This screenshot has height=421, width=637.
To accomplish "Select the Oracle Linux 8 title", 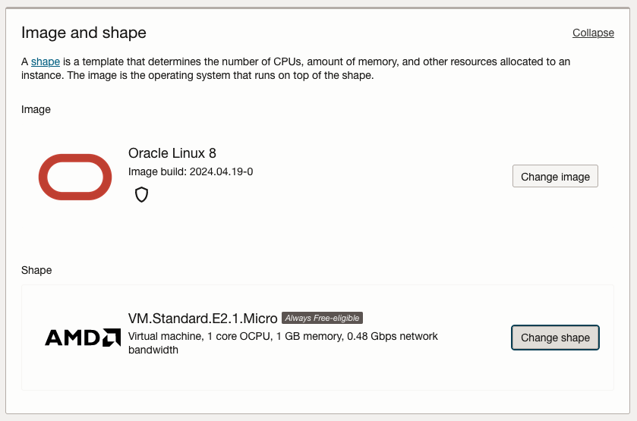I will (172, 153).
